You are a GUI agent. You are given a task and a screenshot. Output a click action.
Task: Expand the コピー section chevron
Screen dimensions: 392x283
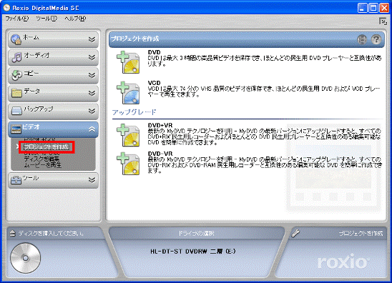pos(92,75)
